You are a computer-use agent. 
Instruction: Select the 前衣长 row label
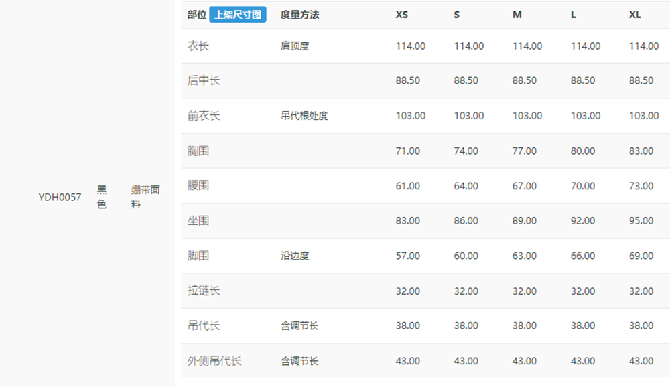(x=204, y=116)
